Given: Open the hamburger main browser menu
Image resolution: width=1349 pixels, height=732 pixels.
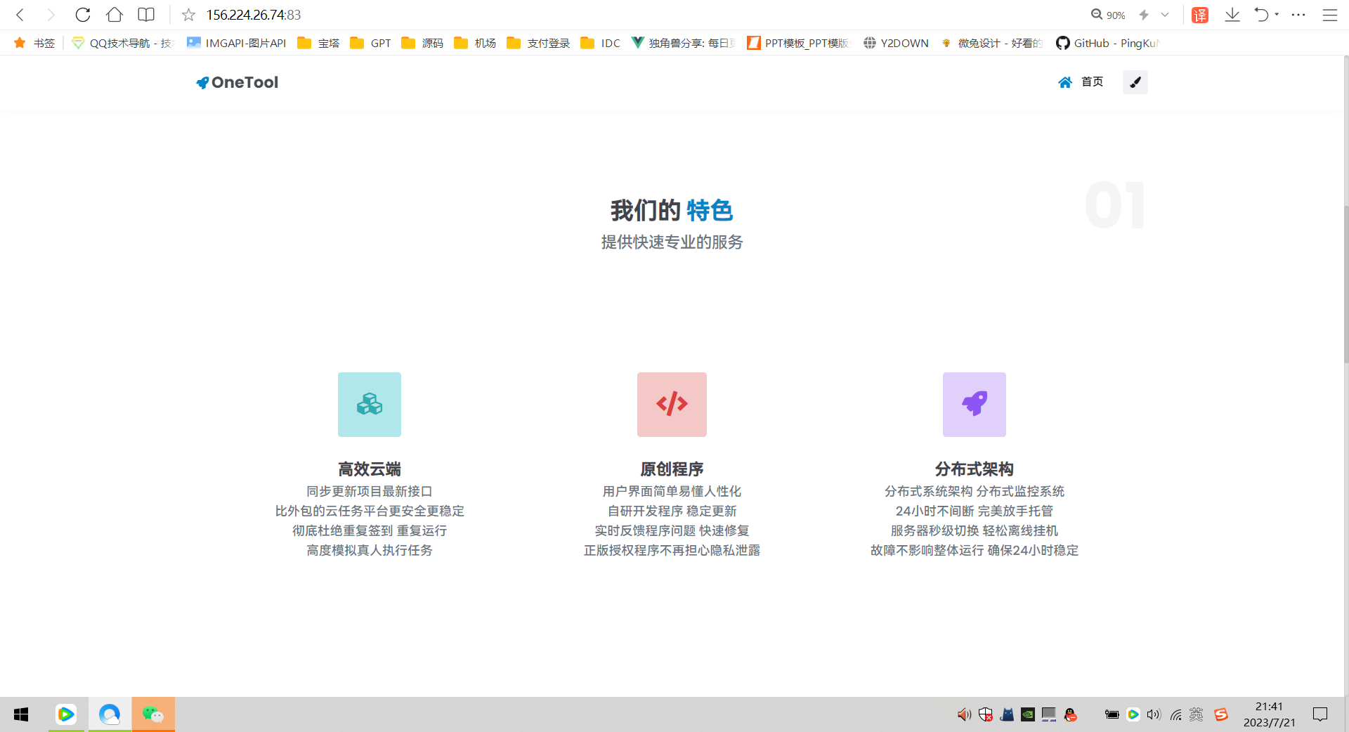Looking at the screenshot, I should 1330,15.
